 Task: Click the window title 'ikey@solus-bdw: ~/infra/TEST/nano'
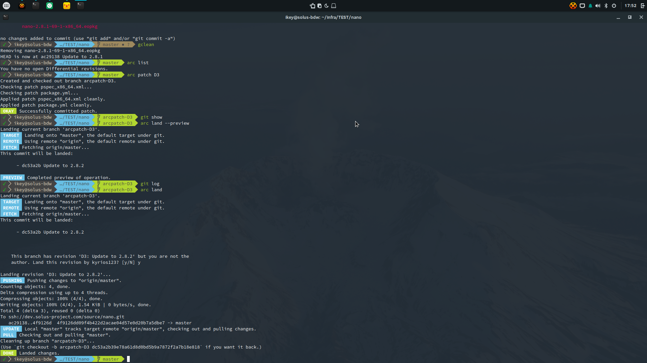323,17
